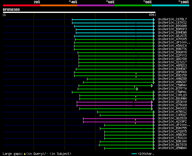Open hit UniRef100_B6UHW4

pyautogui.click(x=172, y=99)
